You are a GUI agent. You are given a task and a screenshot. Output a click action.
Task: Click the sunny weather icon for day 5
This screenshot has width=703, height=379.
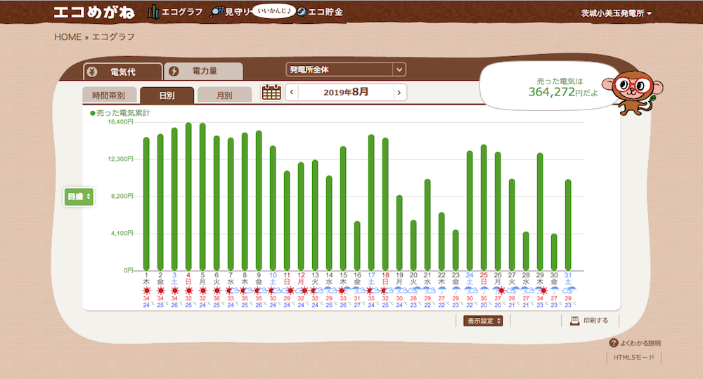tap(202, 291)
